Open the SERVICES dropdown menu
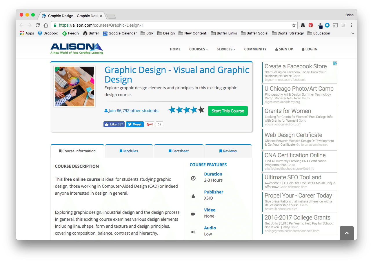This screenshot has height=263, width=373. (226, 49)
